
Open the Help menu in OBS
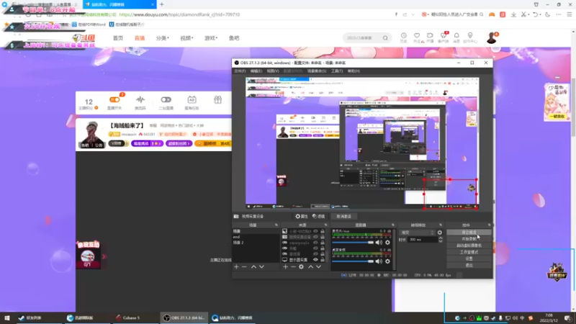pyautogui.click(x=354, y=71)
